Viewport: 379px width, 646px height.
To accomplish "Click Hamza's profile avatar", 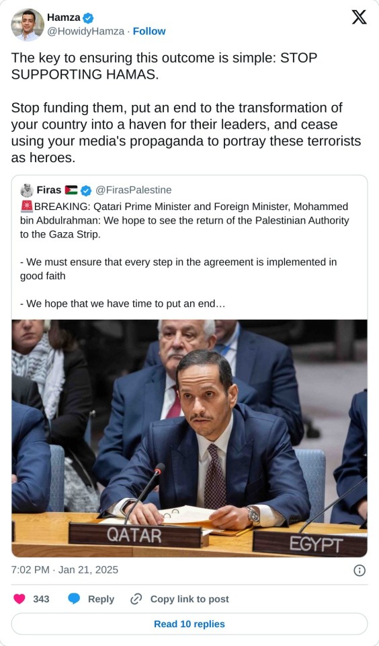I will [27, 25].
